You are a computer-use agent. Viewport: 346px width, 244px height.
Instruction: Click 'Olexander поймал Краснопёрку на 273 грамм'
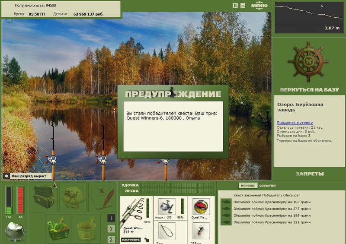tap(272, 209)
